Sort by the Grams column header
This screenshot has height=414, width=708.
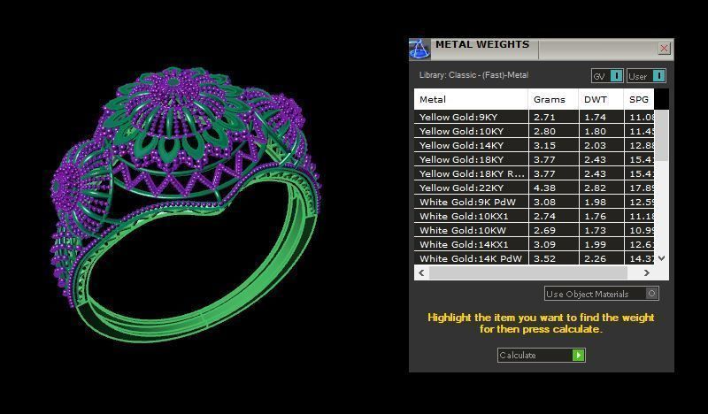(553, 99)
